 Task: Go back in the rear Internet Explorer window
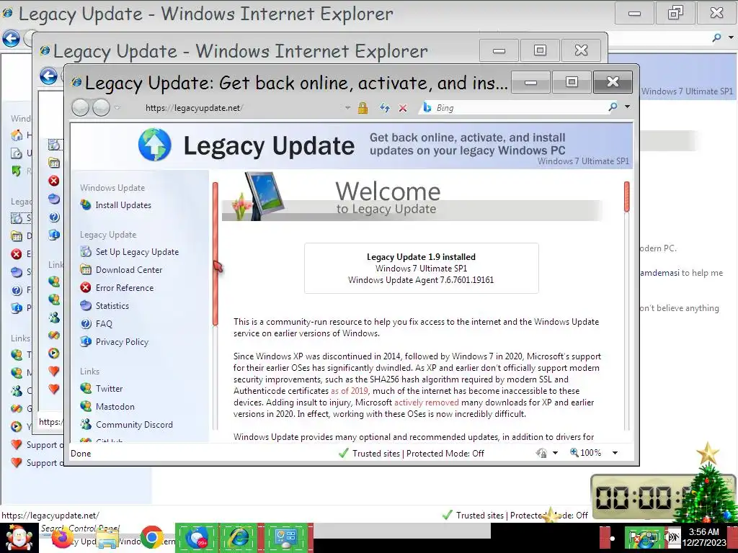(11, 38)
